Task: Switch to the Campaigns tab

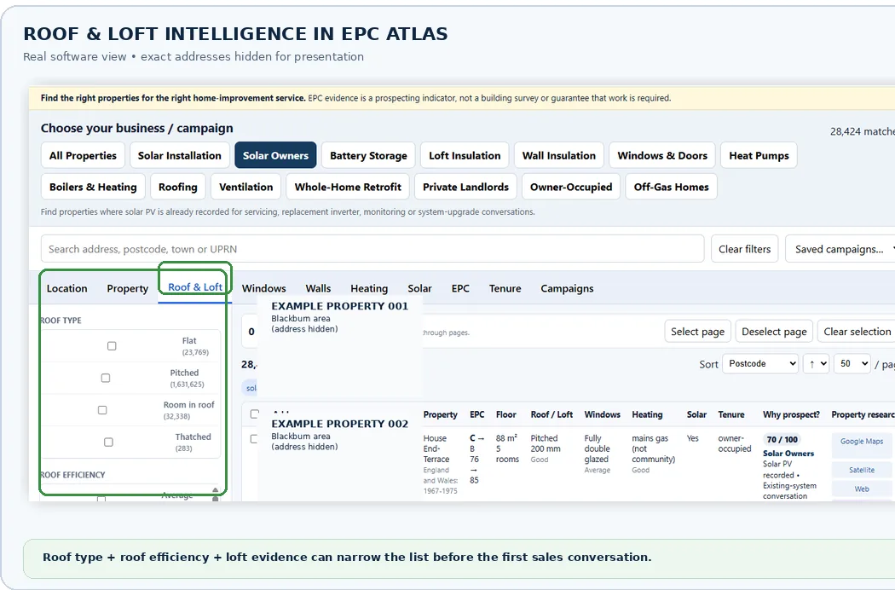Action: coord(567,288)
